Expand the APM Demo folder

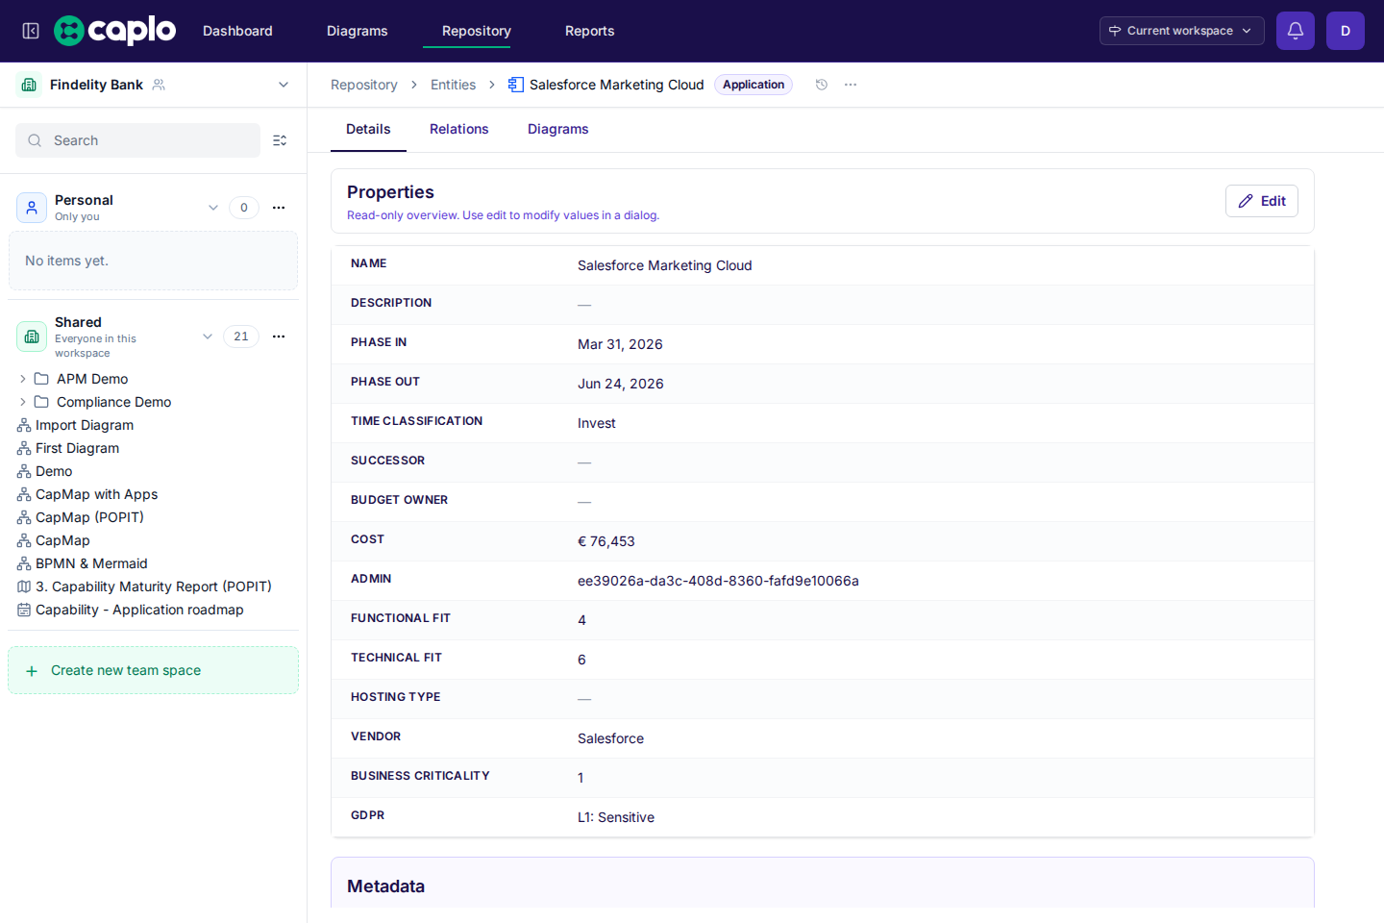tap(23, 379)
